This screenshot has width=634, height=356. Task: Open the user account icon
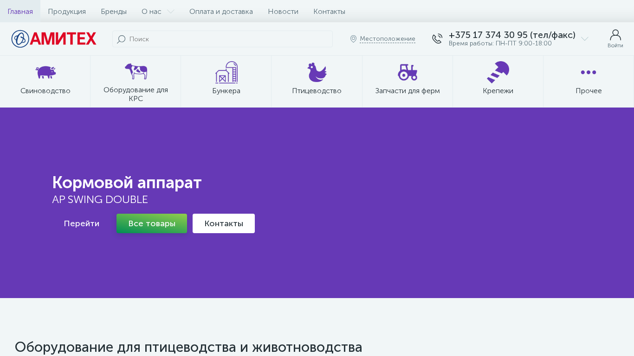click(615, 35)
